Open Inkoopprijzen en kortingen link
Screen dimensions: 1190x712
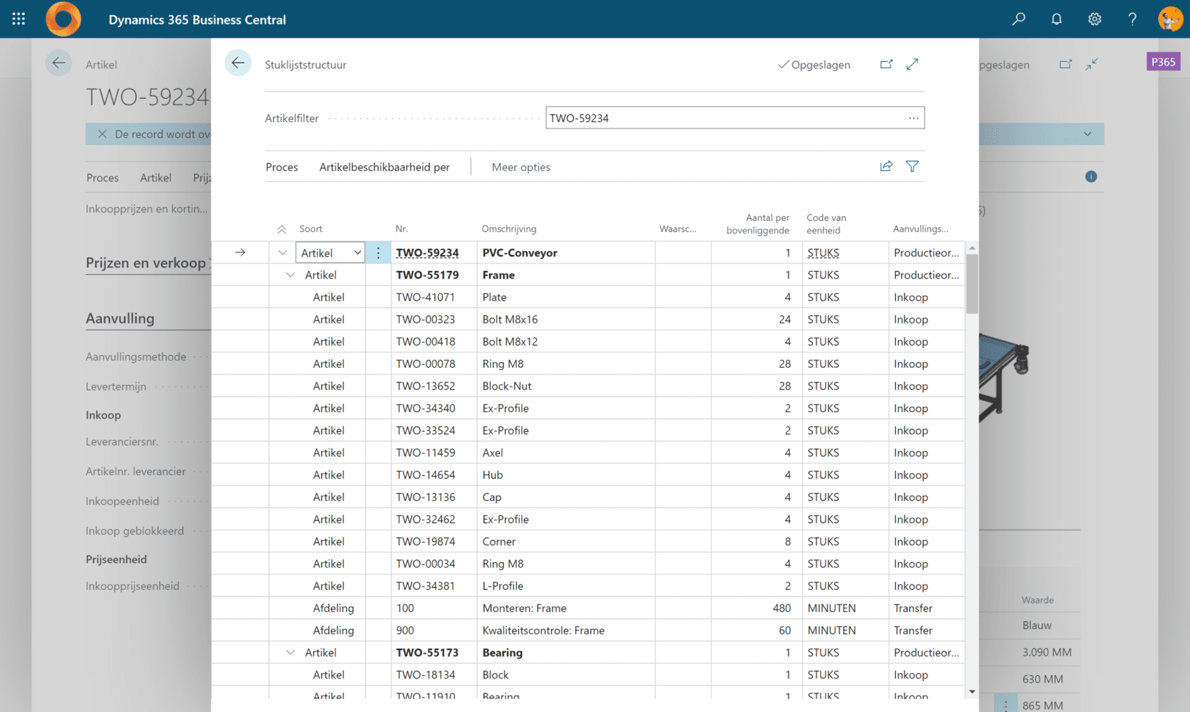[x=147, y=209]
